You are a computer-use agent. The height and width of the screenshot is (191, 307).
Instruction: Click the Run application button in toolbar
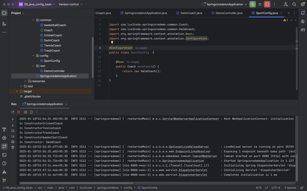point(253,4)
